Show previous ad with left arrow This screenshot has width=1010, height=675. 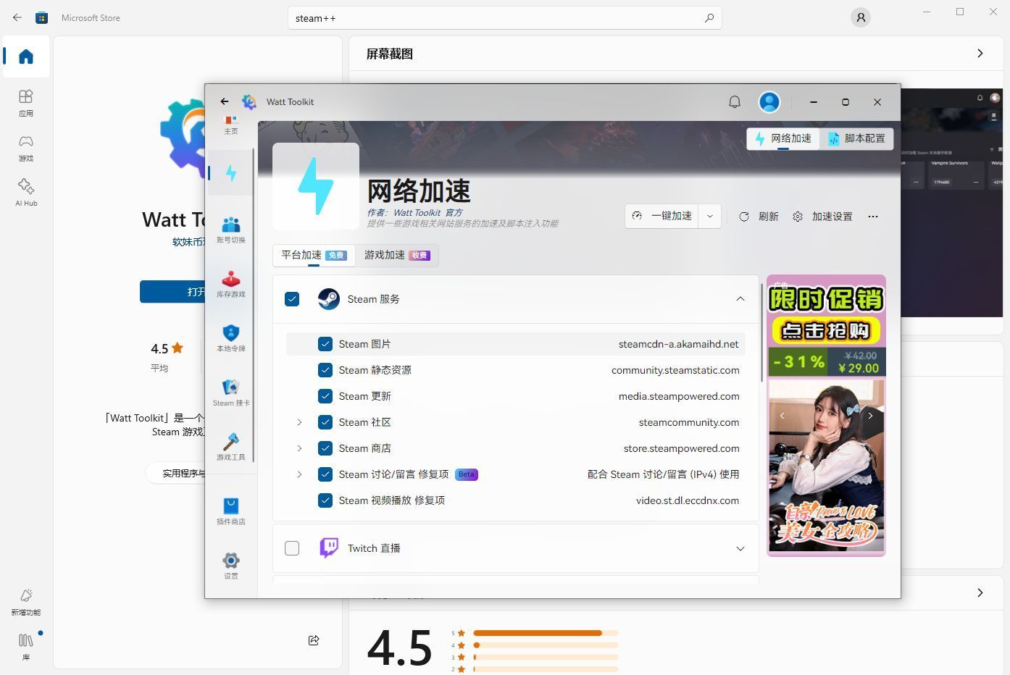point(782,416)
